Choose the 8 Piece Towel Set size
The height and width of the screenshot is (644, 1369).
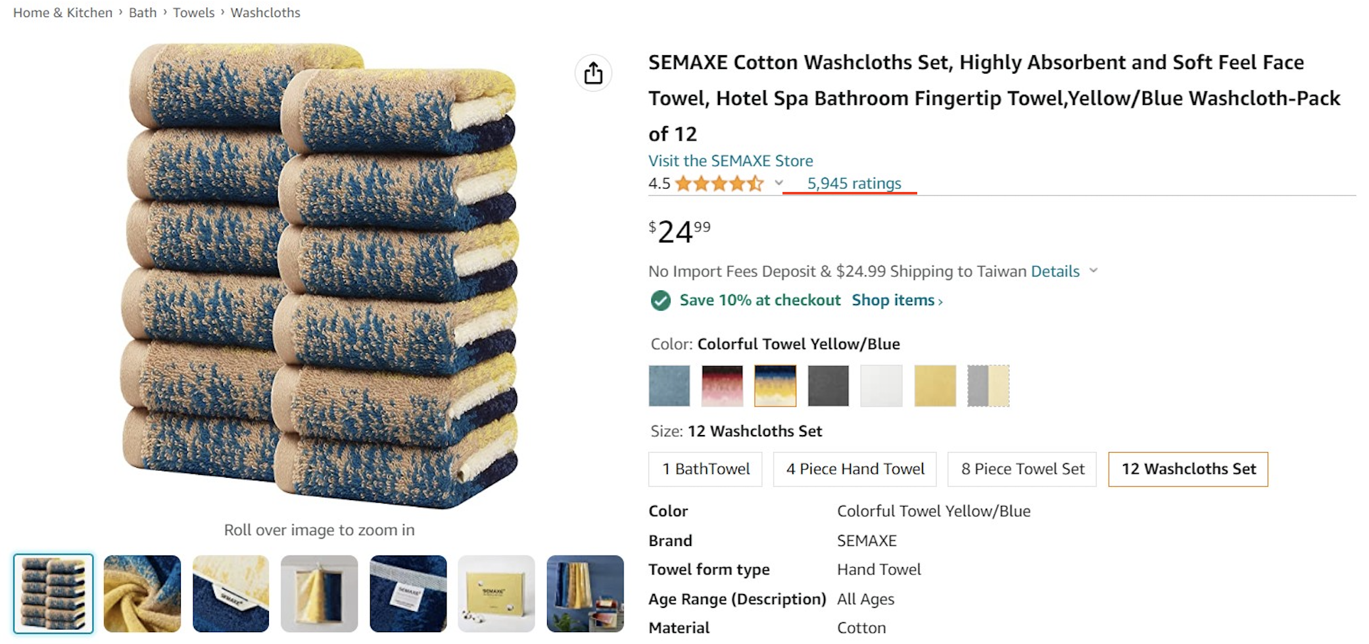point(1022,469)
